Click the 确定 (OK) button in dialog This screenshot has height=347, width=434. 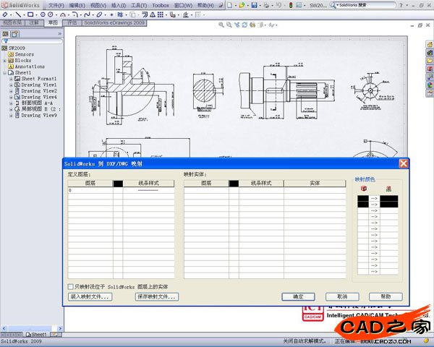pos(298,296)
